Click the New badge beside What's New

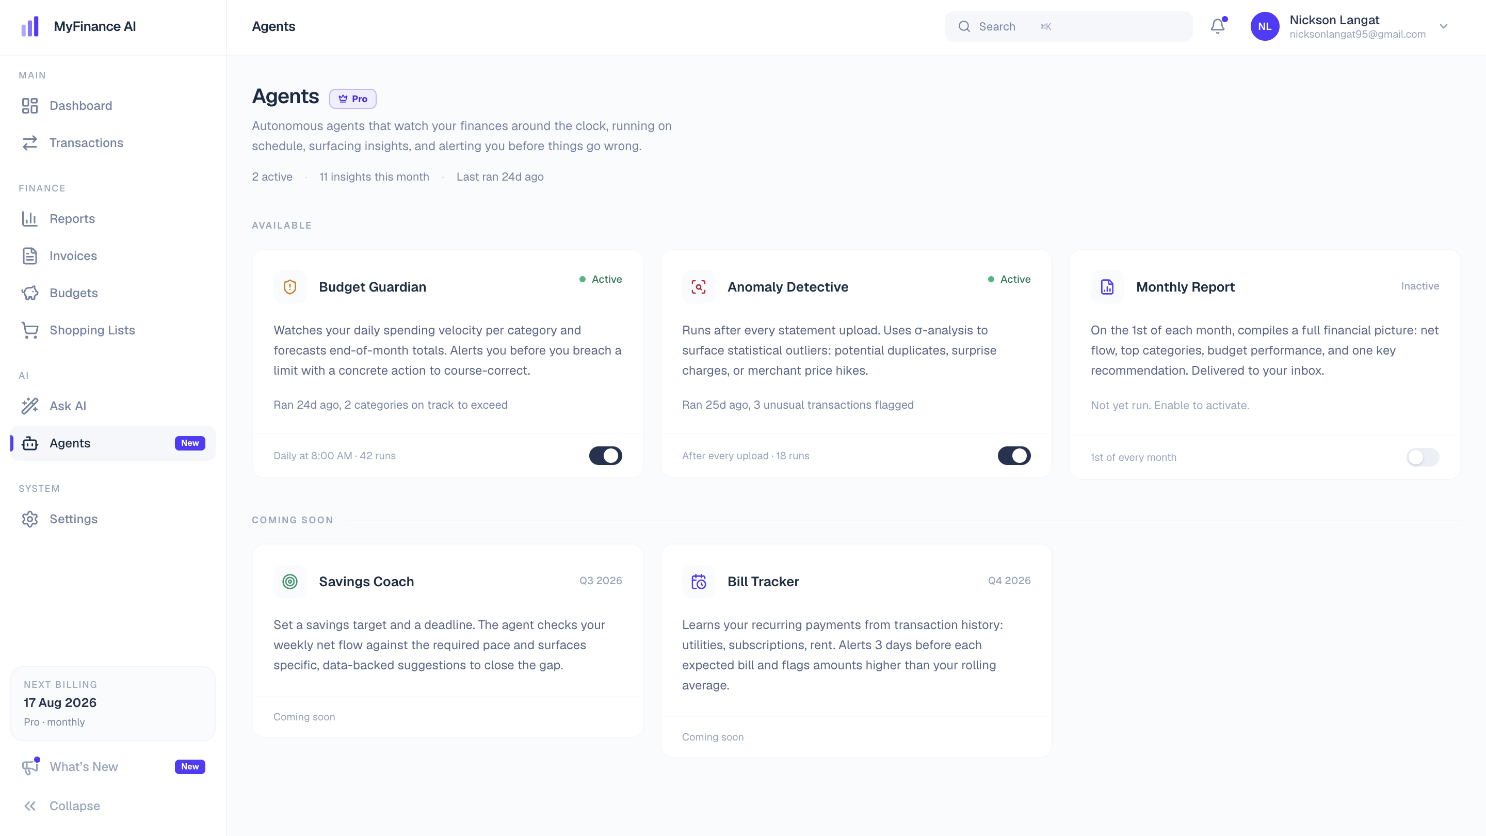point(190,767)
